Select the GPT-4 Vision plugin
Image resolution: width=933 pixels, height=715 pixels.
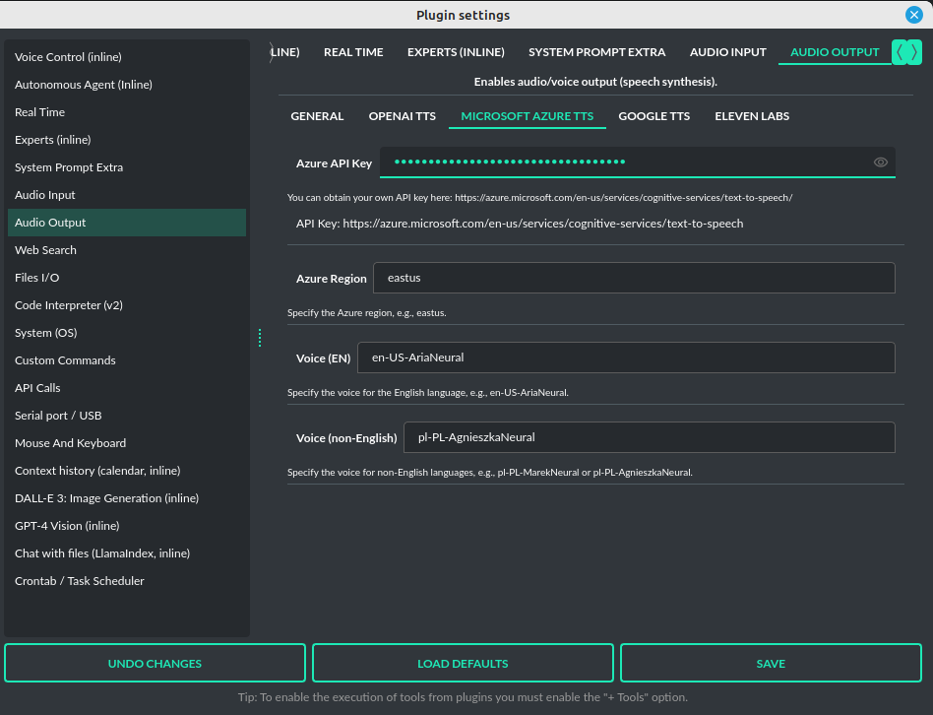tap(66, 525)
